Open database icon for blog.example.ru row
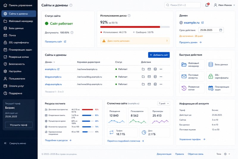Viewport: 238px width, 159px height. coord(155,77)
